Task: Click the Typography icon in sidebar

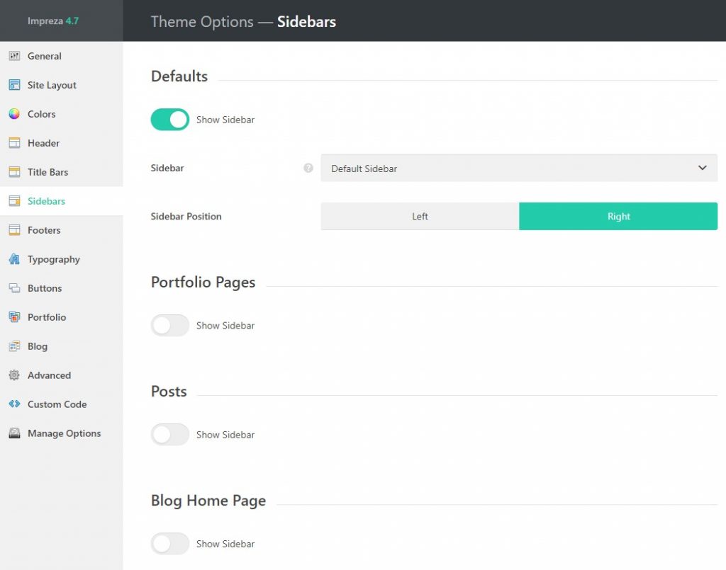Action: 14,259
